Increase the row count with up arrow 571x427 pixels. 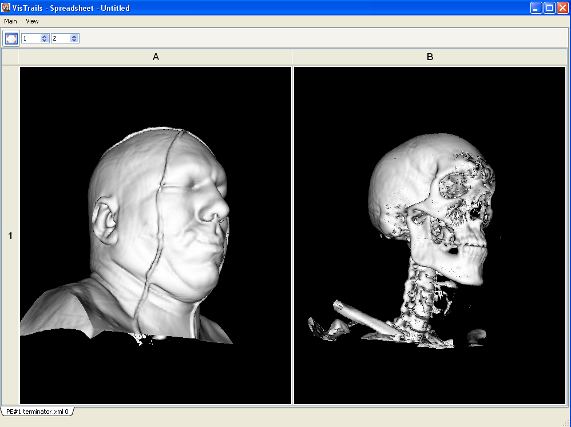tap(45, 36)
